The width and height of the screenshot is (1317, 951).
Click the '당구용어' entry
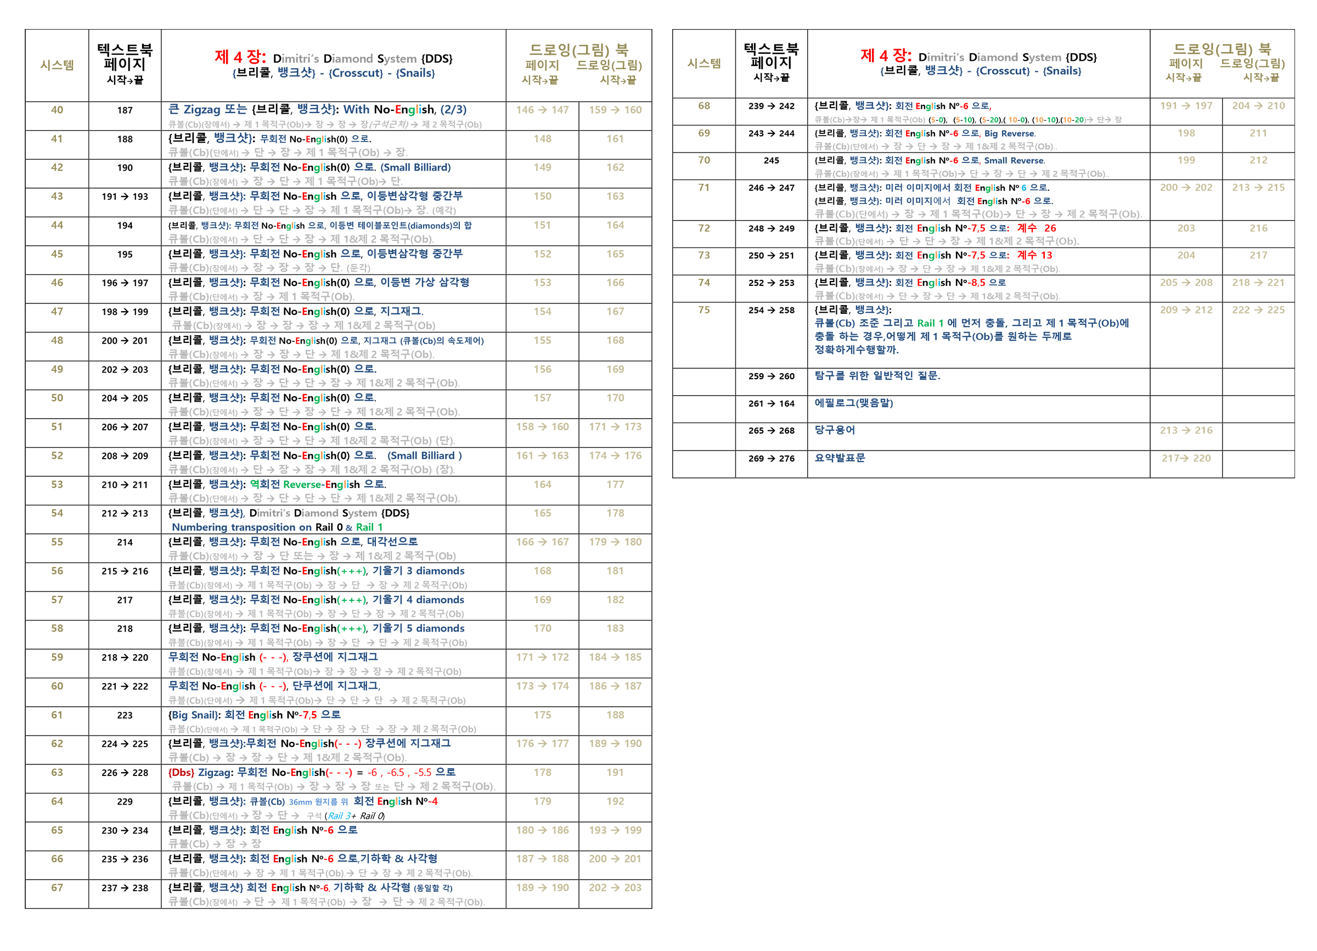pyautogui.click(x=835, y=430)
